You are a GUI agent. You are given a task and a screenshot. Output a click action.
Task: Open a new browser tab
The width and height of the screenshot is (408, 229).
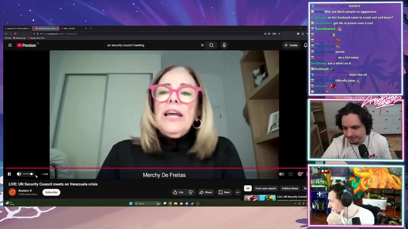coord(91,28)
